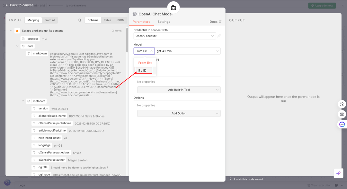
Task: Show input as JSON view
Action: tap(120, 20)
